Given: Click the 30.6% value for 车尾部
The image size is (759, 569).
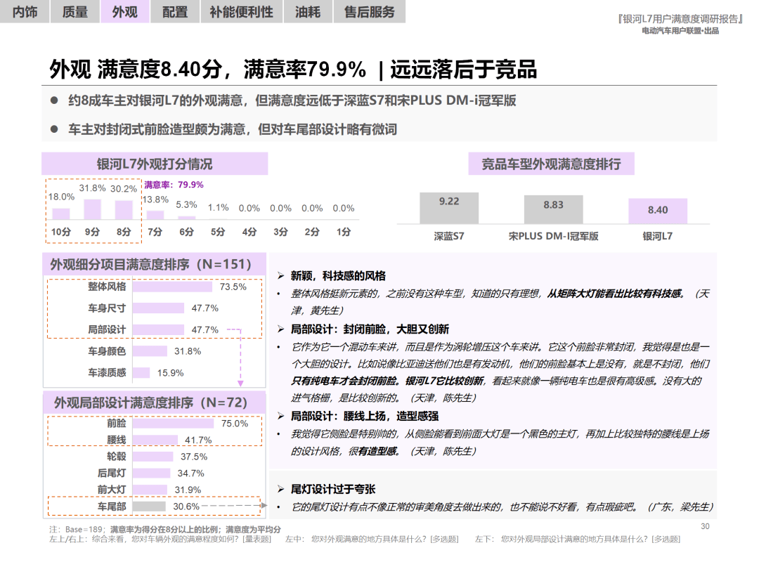Looking at the screenshot, I should point(186,506).
